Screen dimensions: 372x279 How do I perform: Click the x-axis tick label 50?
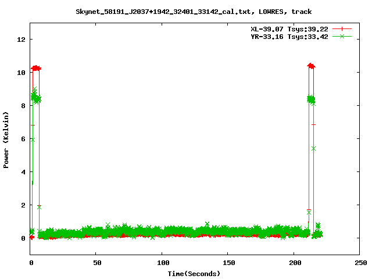(97, 263)
